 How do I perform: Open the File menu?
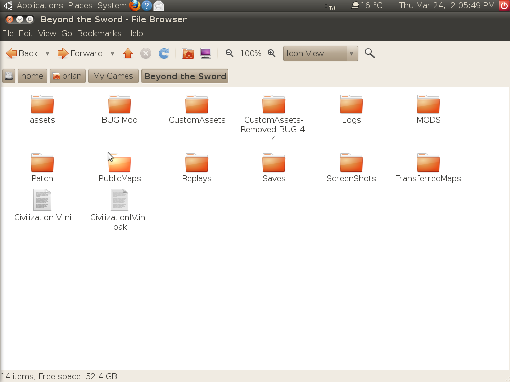pos(8,33)
